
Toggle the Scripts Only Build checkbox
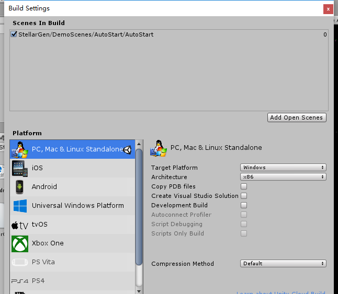point(244,233)
